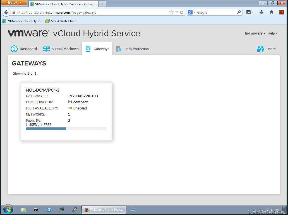Click the NETWORKS count value
The image size is (288, 215).
tap(69, 114)
